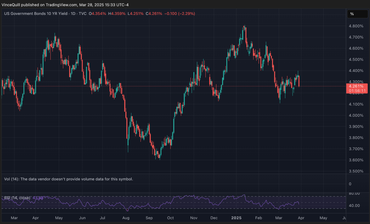Click the closing value C4.261% in header
Screen dimensions: 370x224
point(154,13)
